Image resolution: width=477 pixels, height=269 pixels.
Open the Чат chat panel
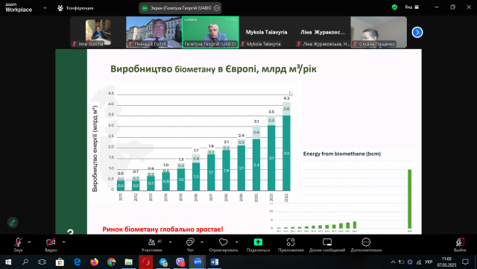coord(190,244)
